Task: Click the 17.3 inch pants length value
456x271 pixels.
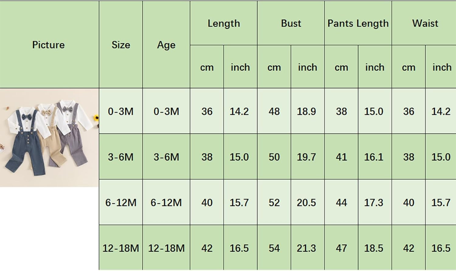Action: pyautogui.click(x=374, y=202)
